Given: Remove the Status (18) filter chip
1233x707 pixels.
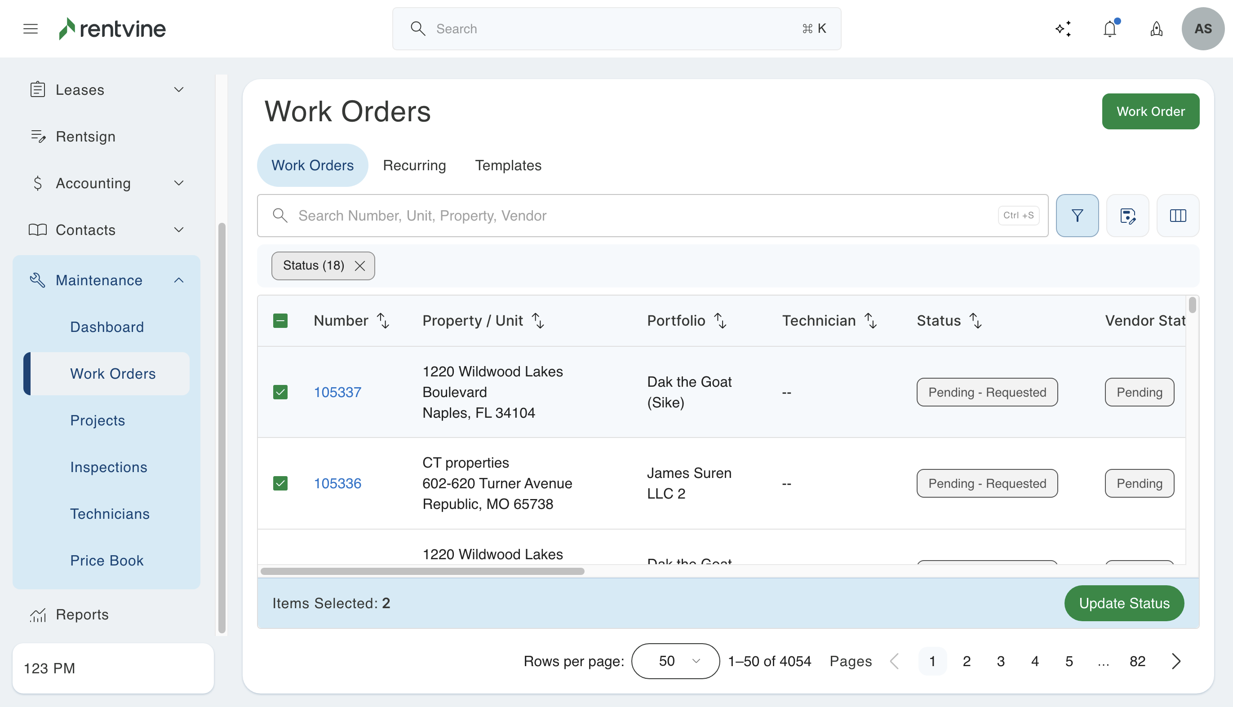Looking at the screenshot, I should pyautogui.click(x=360, y=265).
